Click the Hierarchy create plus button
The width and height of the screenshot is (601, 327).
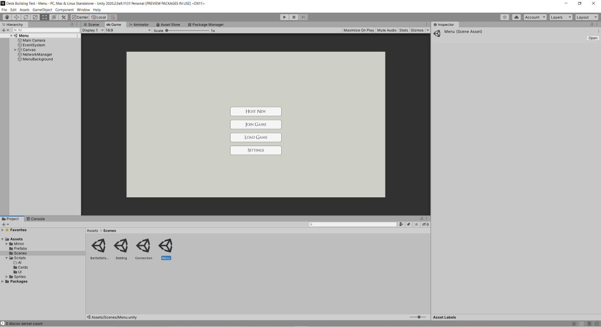click(4, 30)
